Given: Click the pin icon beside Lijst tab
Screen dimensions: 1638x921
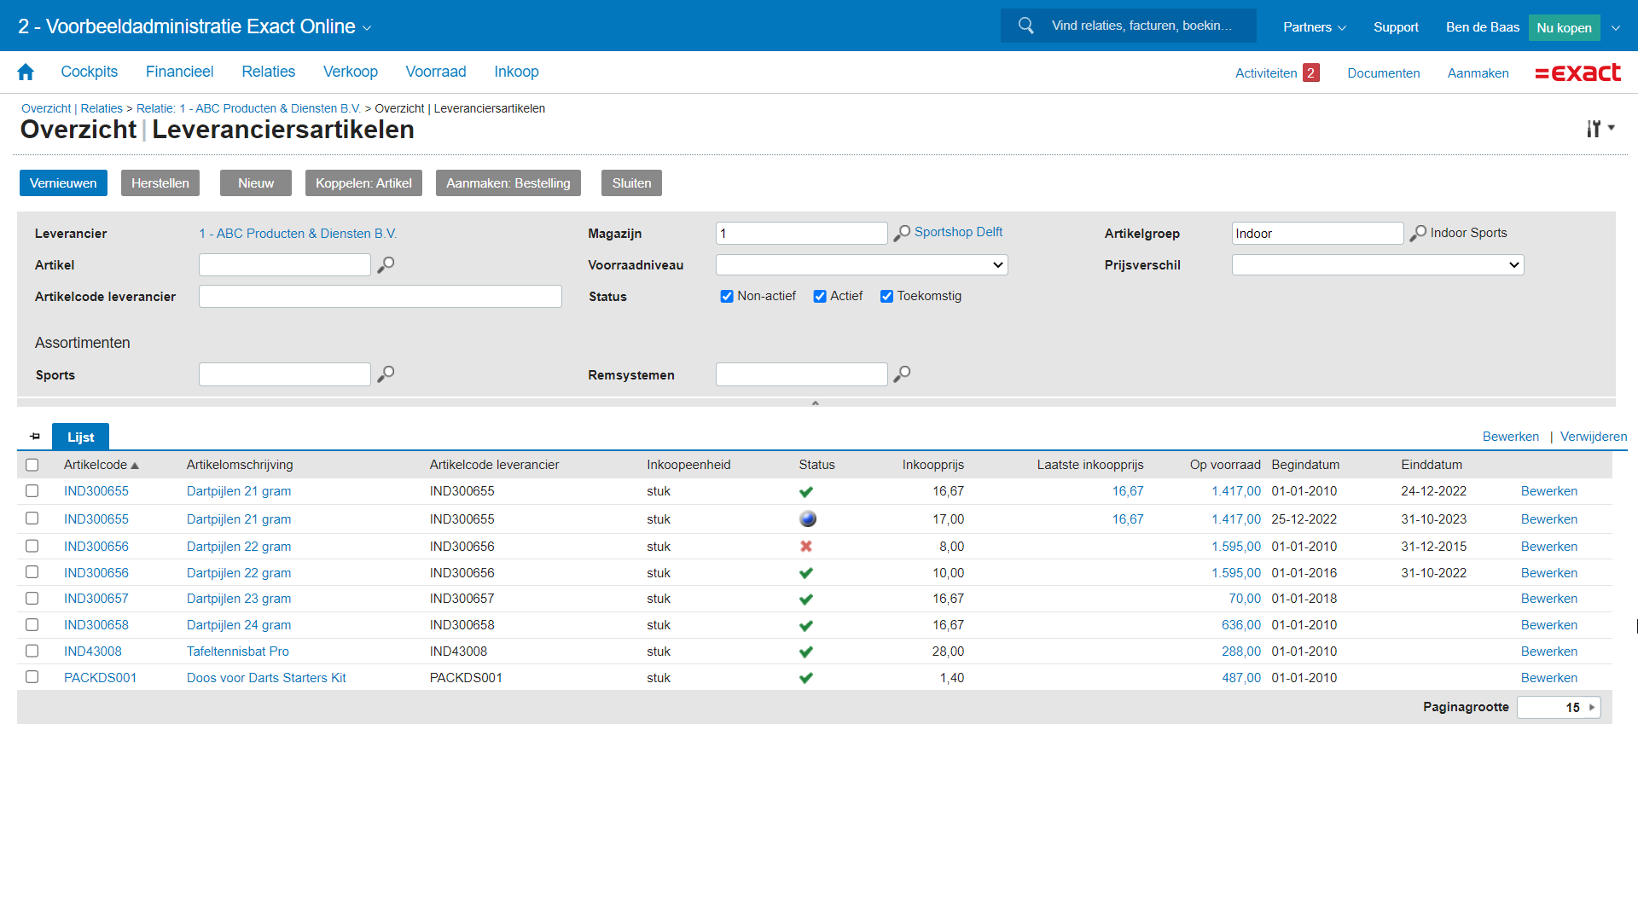Looking at the screenshot, I should click(x=35, y=437).
